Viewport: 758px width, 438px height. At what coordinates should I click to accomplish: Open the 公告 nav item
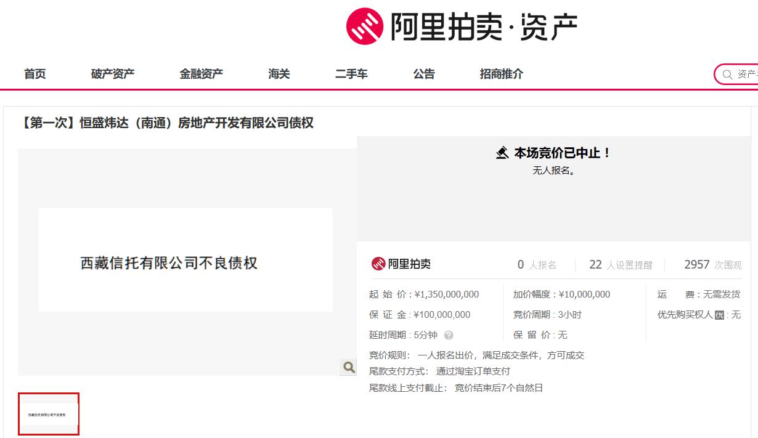coord(424,74)
